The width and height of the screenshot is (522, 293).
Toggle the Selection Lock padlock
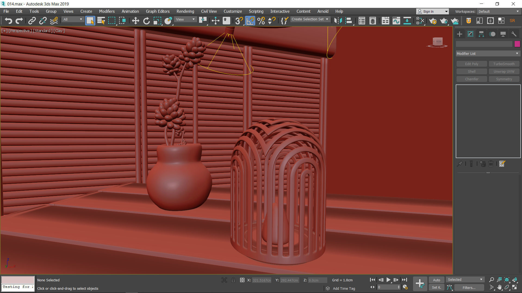coord(233,280)
